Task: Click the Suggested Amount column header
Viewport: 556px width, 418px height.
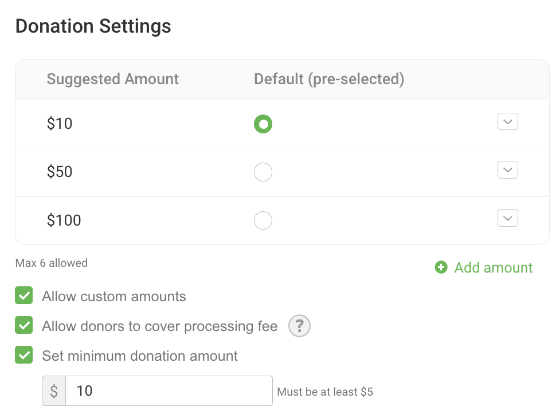Action: [x=113, y=79]
